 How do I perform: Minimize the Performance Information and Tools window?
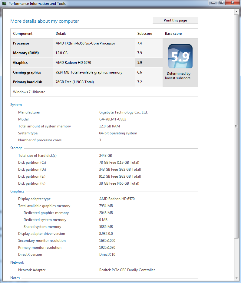click(213, 3)
